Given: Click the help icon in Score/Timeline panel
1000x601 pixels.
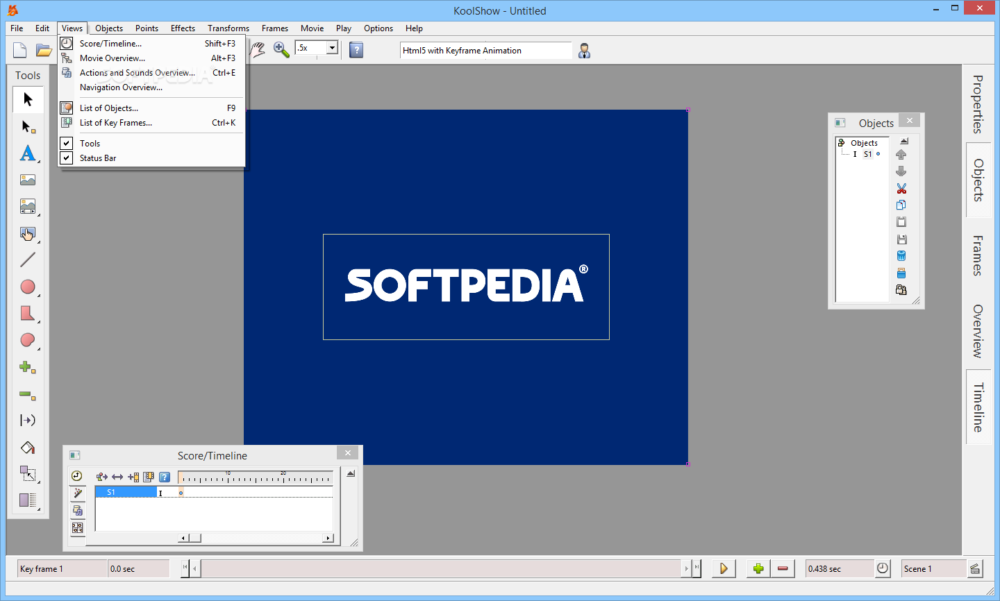Looking at the screenshot, I should coord(165,477).
